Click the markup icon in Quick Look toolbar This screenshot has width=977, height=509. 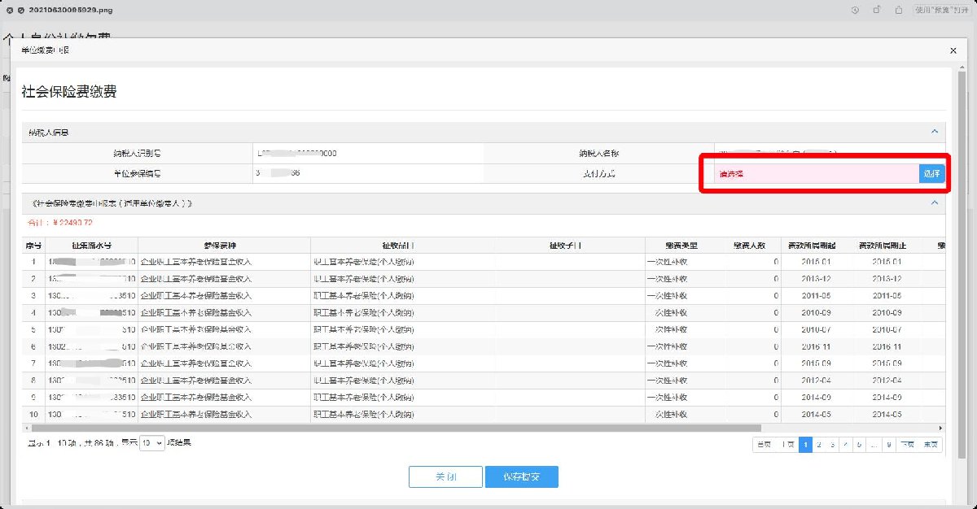[x=855, y=10]
